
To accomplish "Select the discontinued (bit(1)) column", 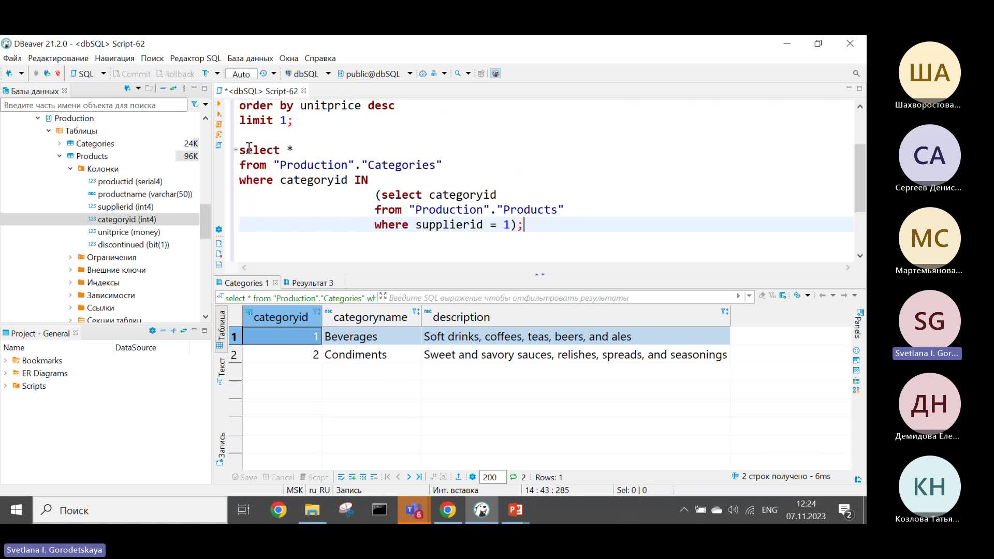I will click(134, 244).
